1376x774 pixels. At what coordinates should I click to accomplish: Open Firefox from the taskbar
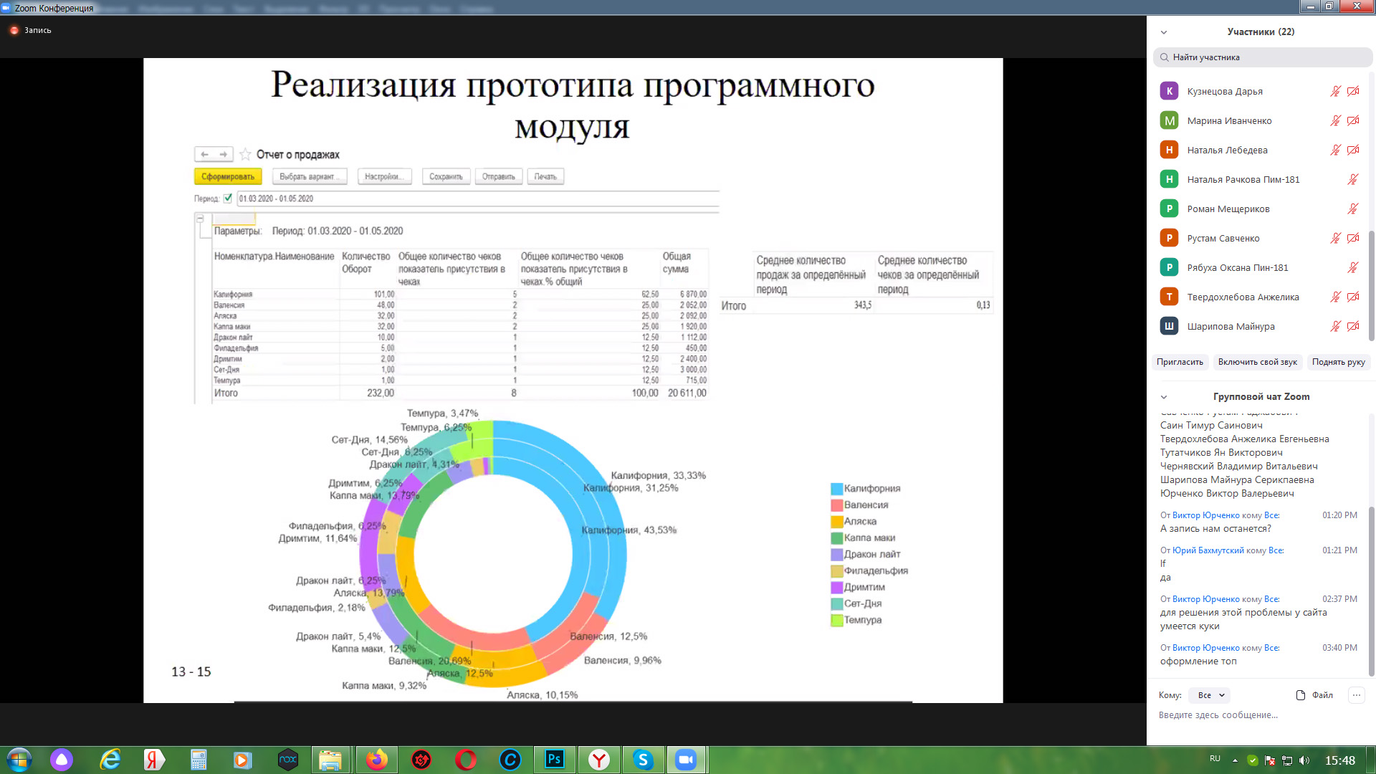(x=376, y=760)
